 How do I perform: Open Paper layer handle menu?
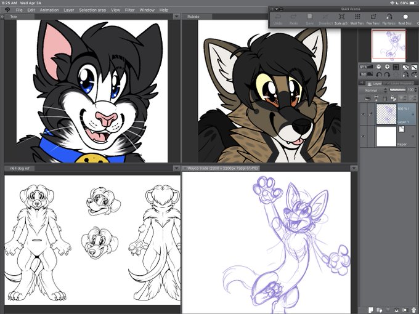pyautogui.click(x=413, y=136)
